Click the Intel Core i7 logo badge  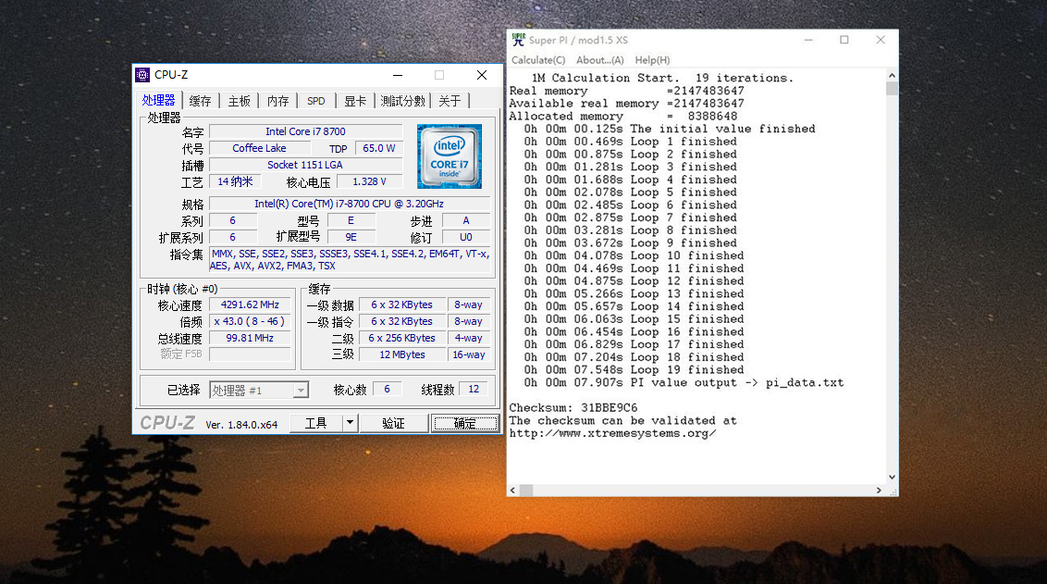coord(450,156)
